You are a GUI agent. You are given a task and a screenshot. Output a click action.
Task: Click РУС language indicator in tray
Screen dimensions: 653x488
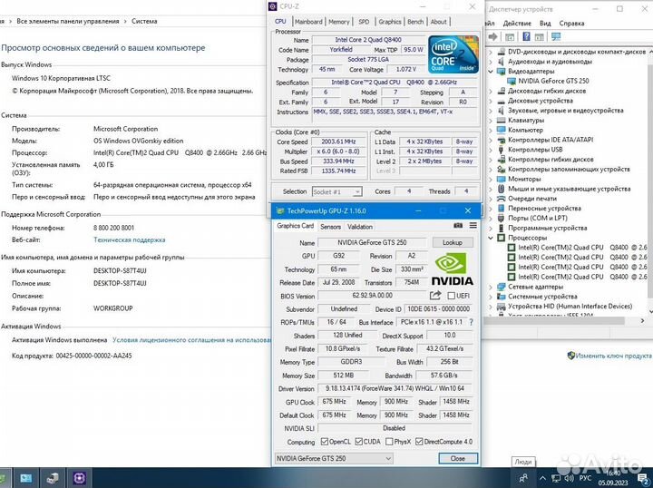coord(585,478)
